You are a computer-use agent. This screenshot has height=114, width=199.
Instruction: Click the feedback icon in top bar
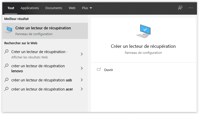[180, 8]
